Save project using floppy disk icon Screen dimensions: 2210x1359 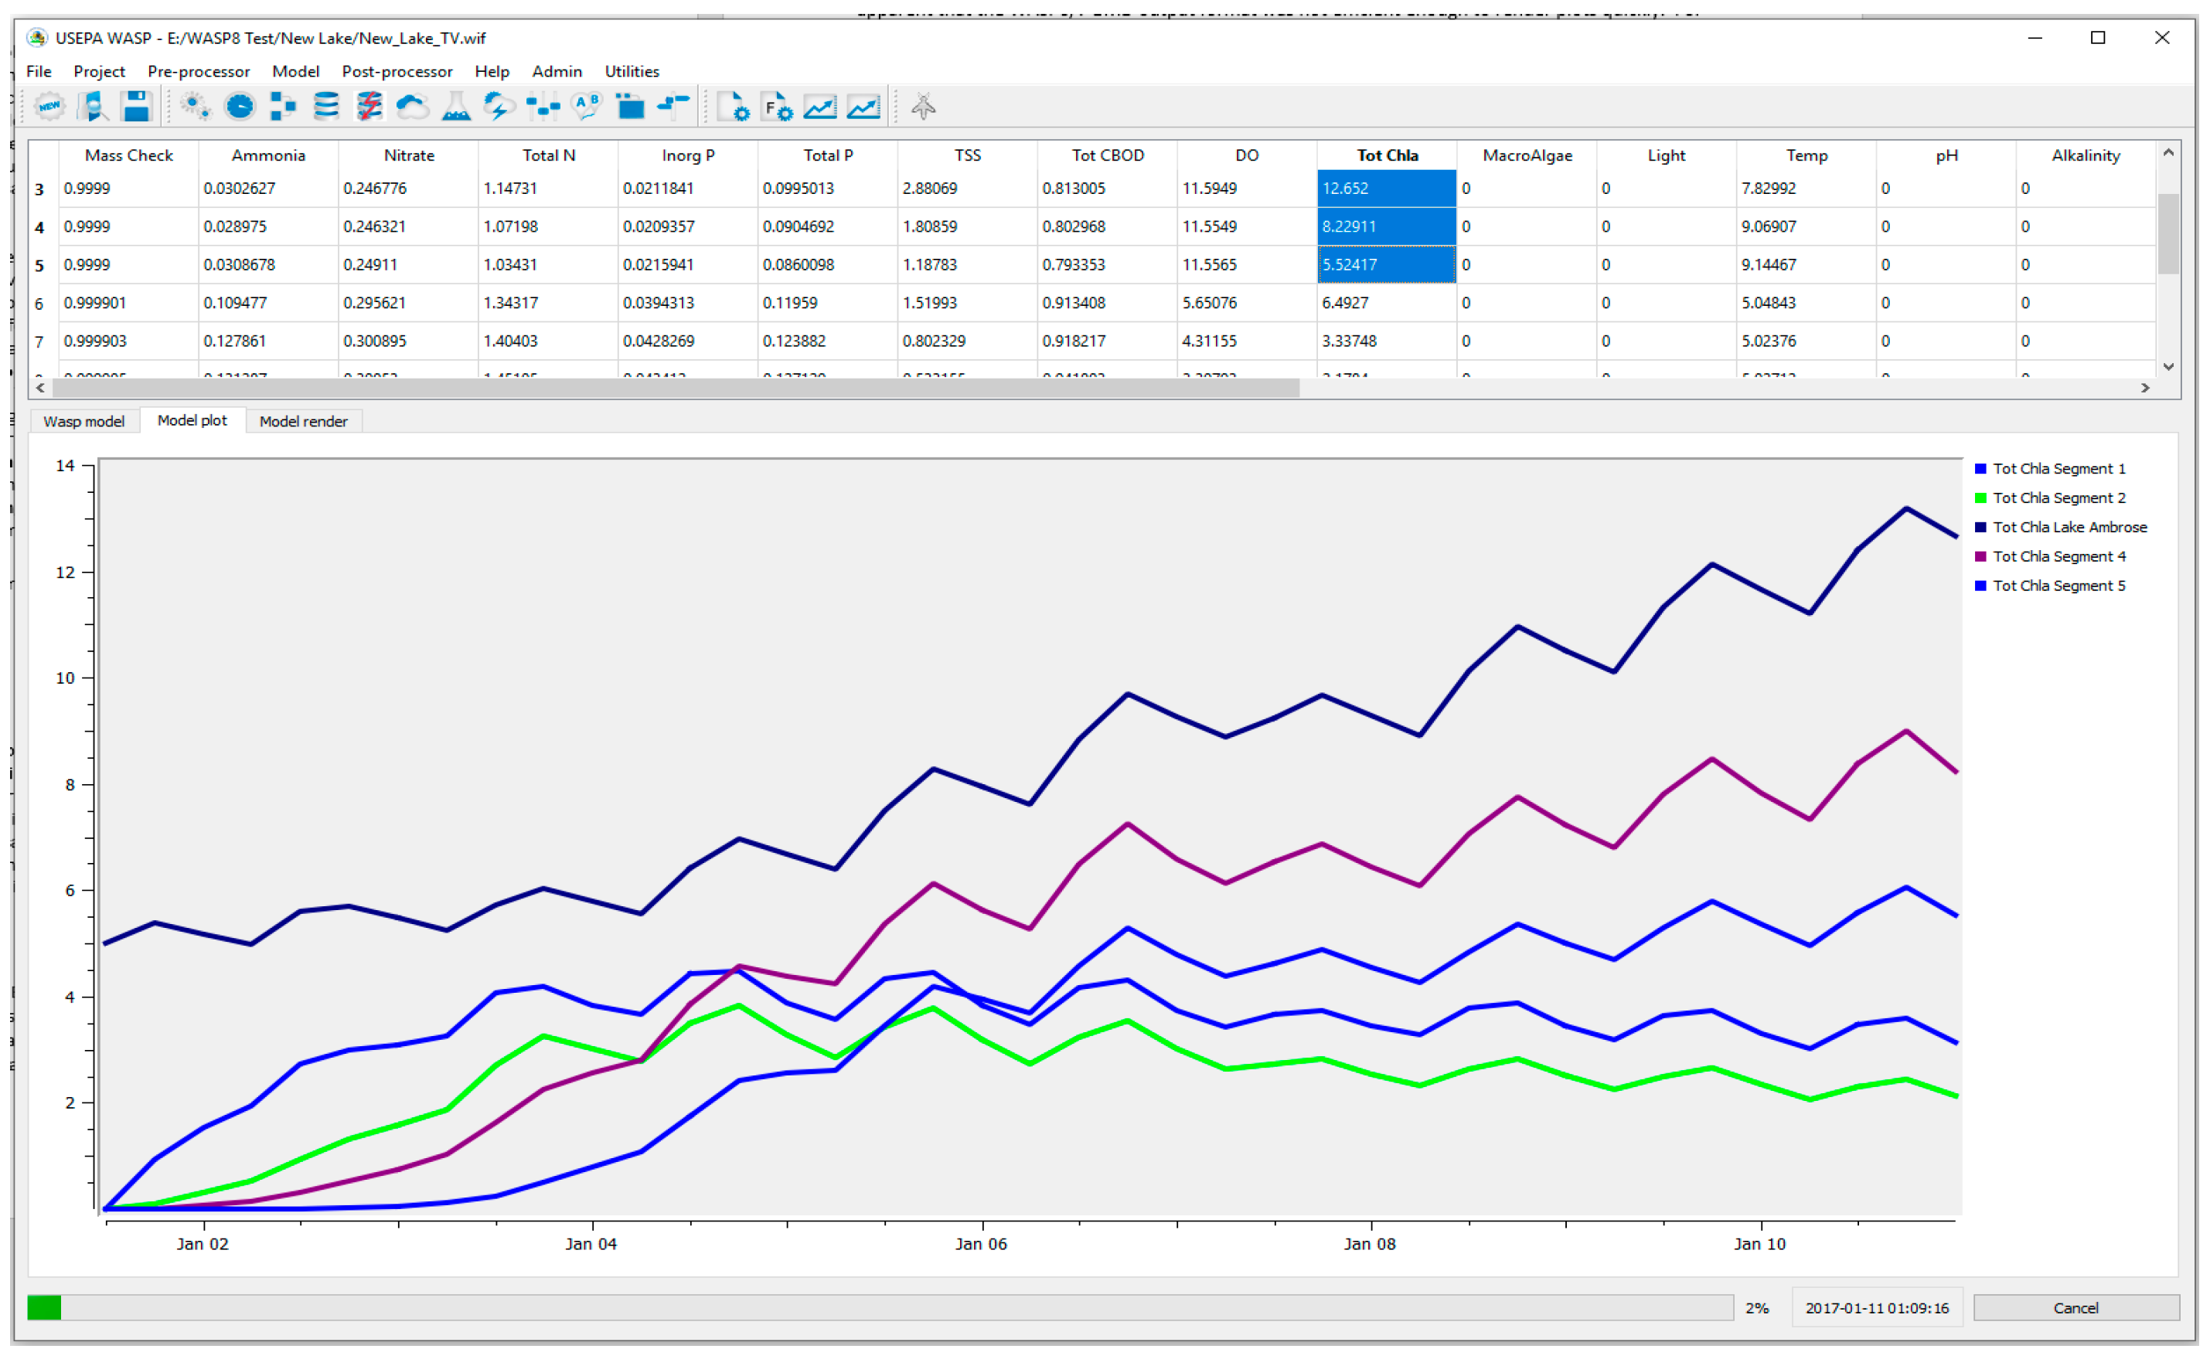tap(136, 107)
